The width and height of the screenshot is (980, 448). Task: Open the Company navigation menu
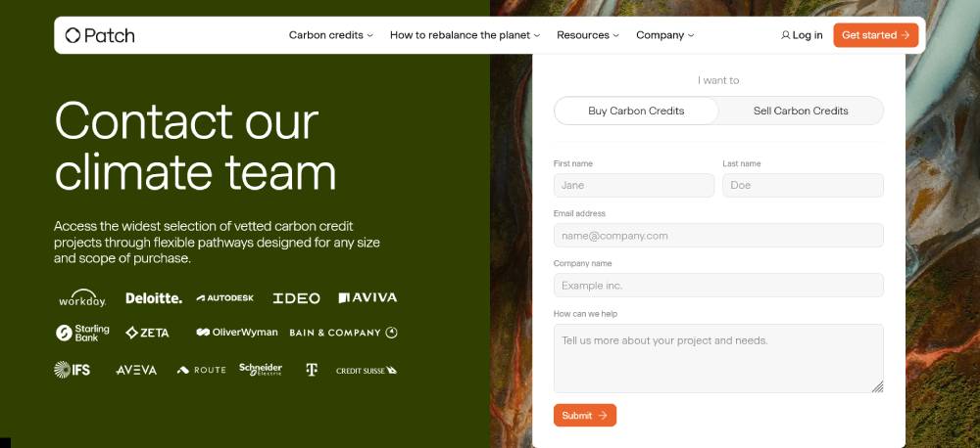click(x=664, y=35)
